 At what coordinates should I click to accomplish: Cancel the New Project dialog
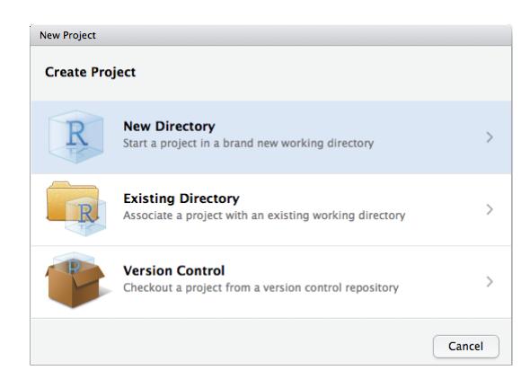point(466,347)
